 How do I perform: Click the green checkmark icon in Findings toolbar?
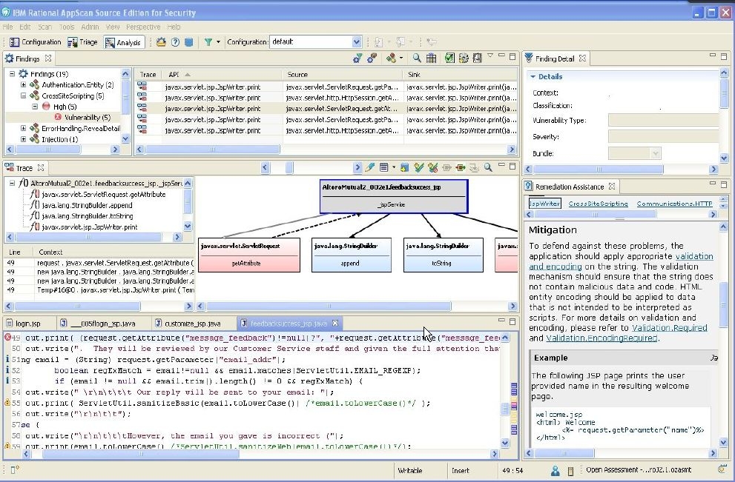(x=449, y=58)
